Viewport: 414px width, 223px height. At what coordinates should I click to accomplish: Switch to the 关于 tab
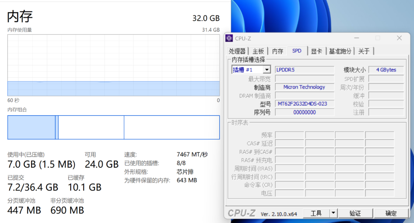tap(364, 51)
